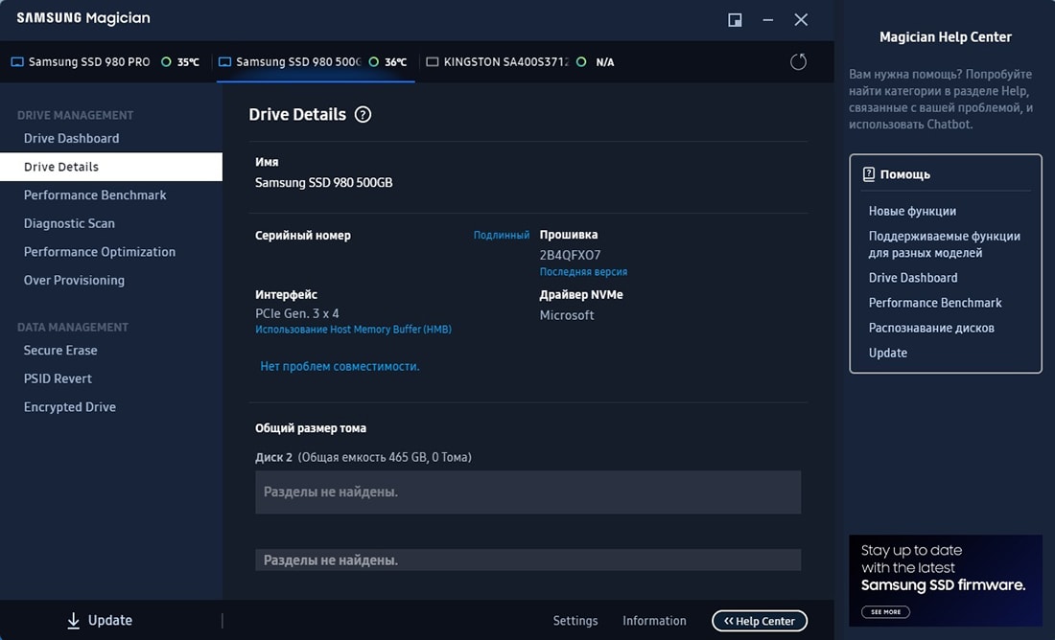1055x640 pixels.
Task: Open Новые функции help topic
Action: click(x=912, y=211)
